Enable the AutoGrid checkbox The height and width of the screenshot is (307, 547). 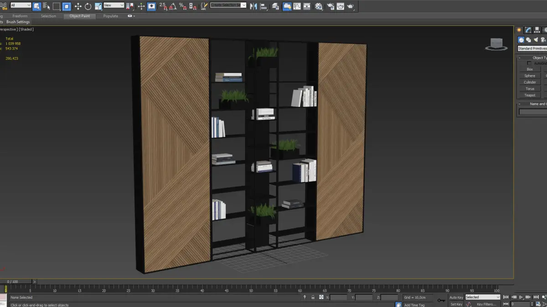pyautogui.click(x=529, y=63)
